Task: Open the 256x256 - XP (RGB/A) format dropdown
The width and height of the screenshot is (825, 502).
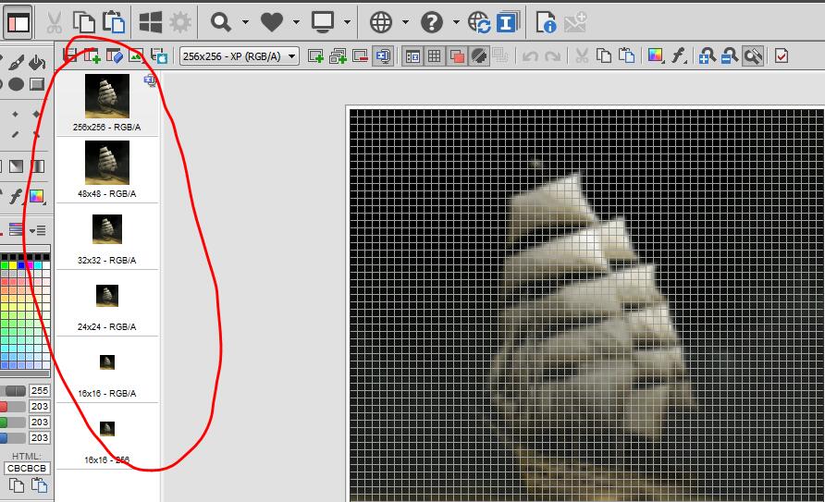Action: coord(240,56)
